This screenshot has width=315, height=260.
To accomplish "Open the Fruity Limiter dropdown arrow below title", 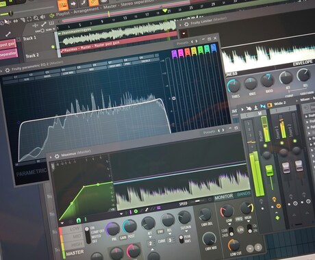I will click(184, 34).
